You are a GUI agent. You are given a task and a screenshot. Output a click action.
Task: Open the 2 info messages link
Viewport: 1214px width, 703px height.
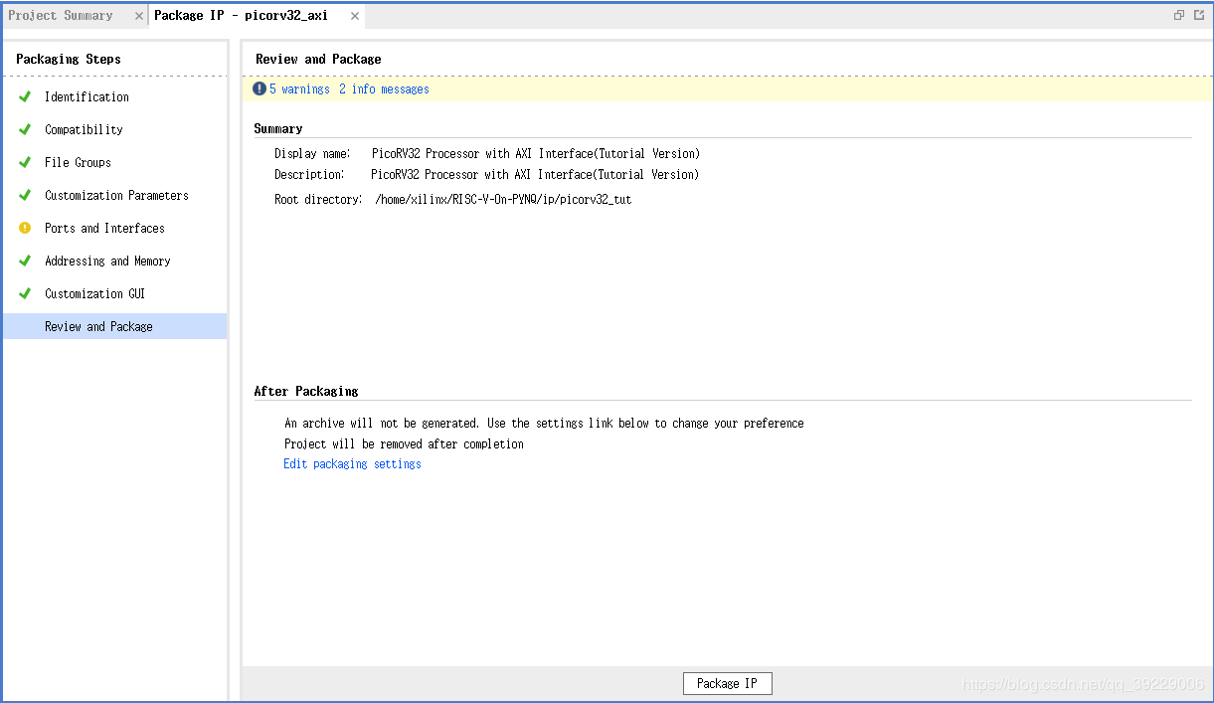384,88
